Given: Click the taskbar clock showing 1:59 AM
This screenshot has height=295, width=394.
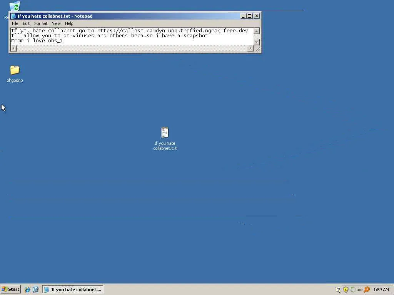Looking at the screenshot, I should pyautogui.click(x=381, y=290).
